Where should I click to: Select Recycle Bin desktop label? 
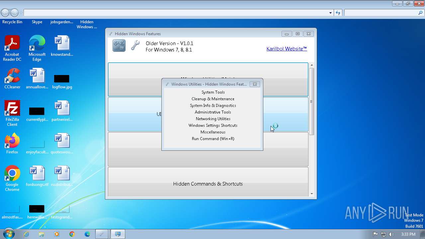coord(12,22)
